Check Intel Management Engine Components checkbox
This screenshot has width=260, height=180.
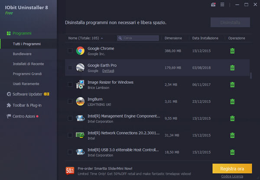click(x=70, y=118)
